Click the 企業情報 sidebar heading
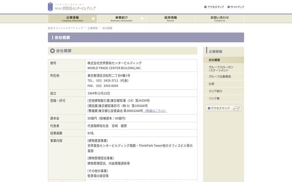 (x=215, y=51)
